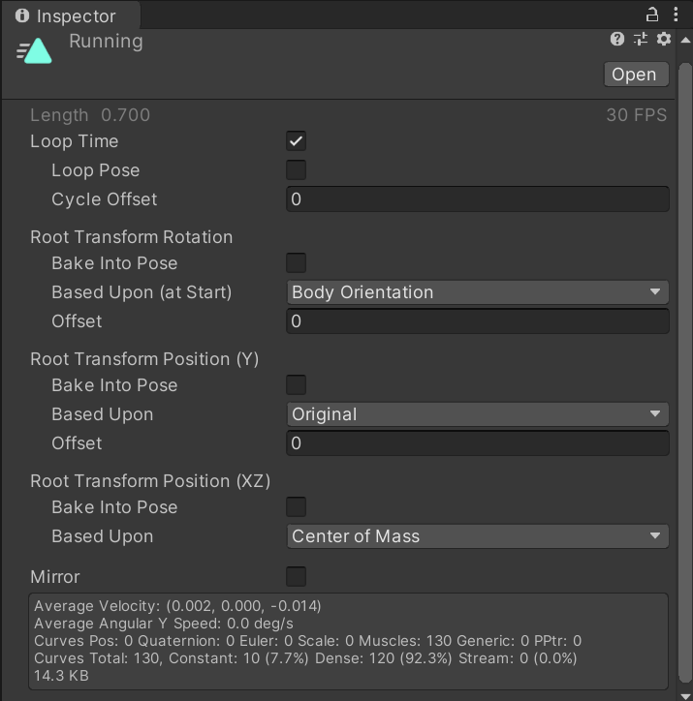Click the Running clip name

click(x=106, y=41)
